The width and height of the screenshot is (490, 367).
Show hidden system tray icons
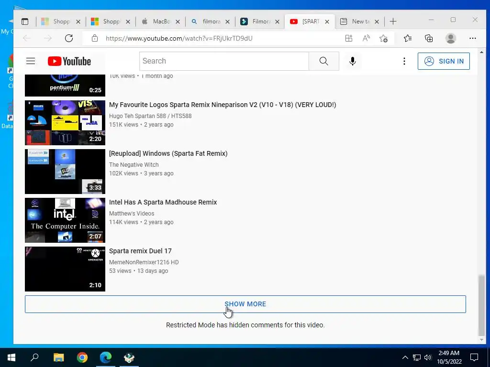405,357
